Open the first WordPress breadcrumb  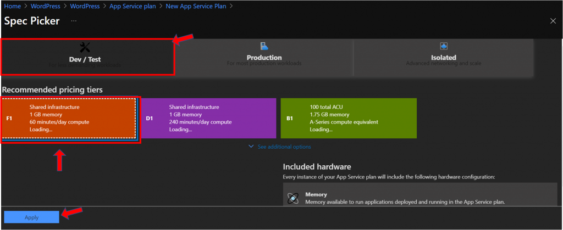(45, 6)
